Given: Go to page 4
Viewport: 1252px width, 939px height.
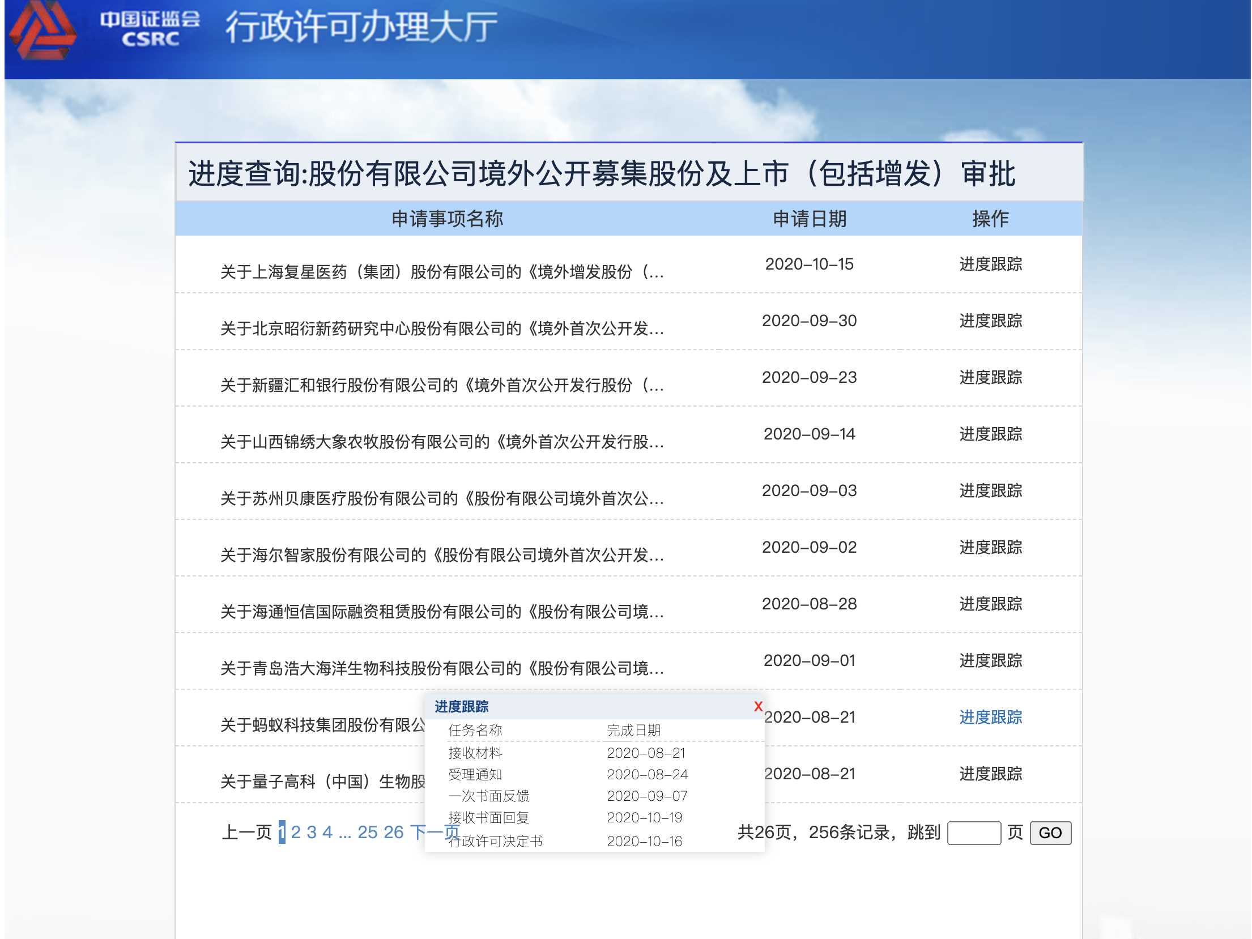Looking at the screenshot, I should (x=327, y=832).
